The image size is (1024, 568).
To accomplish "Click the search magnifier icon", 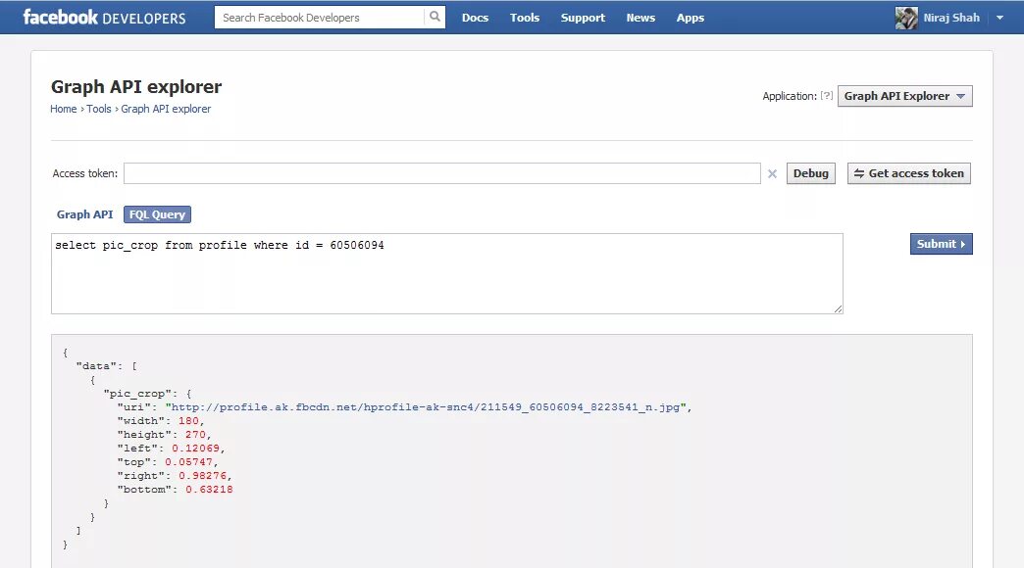I will [x=435, y=17].
